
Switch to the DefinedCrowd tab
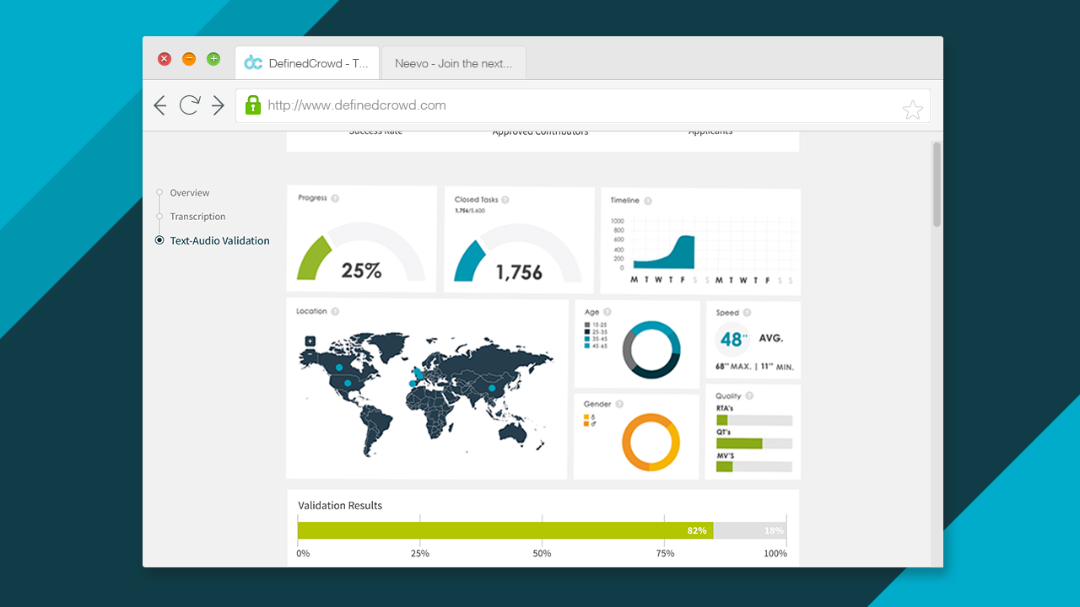(307, 63)
